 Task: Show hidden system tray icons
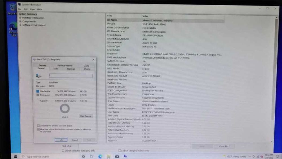click(x=250, y=156)
